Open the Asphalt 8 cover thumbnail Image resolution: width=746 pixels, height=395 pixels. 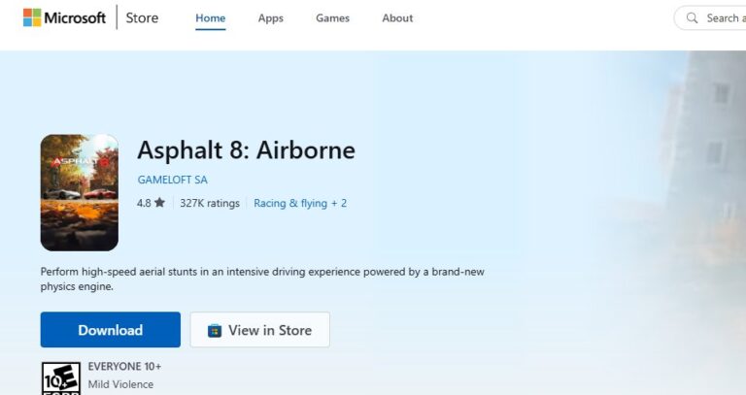pos(80,192)
